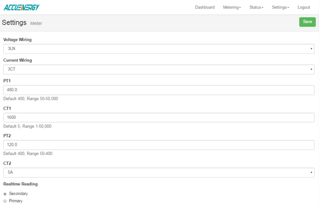The image size is (319, 205).
Task: Click the Logout link
Action: (304, 8)
